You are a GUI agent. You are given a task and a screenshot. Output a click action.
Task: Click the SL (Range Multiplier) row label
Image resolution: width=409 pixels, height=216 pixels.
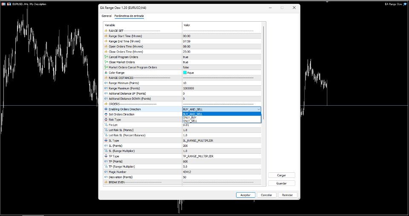(x=121, y=151)
